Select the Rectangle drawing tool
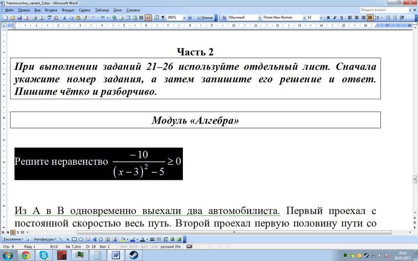This screenshot has height=261, width=418. coord(74,239)
